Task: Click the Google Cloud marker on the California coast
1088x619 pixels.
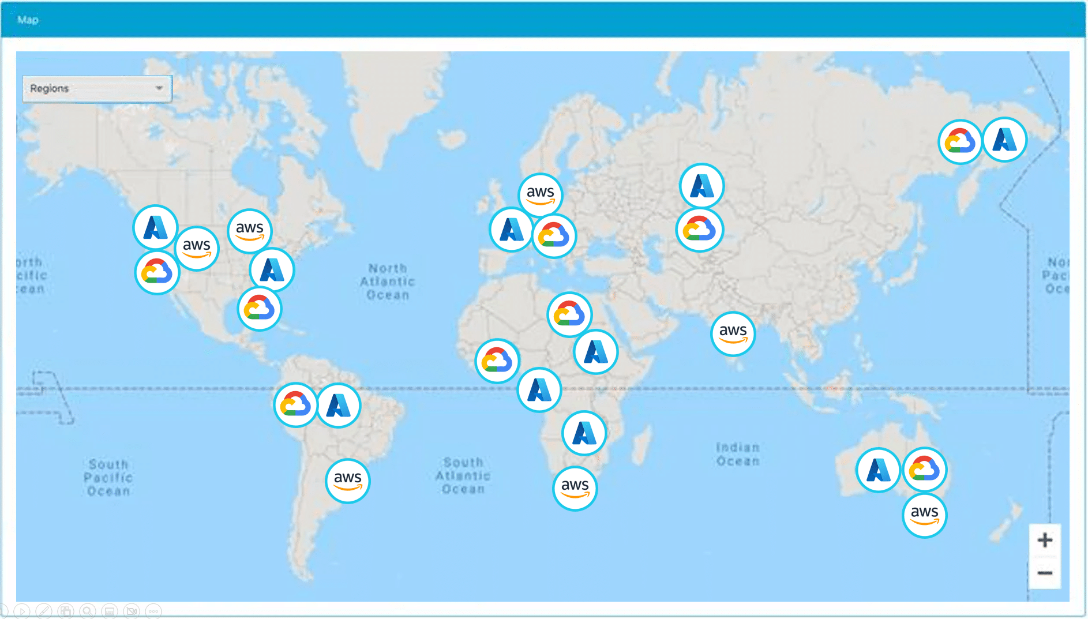Action: (157, 272)
